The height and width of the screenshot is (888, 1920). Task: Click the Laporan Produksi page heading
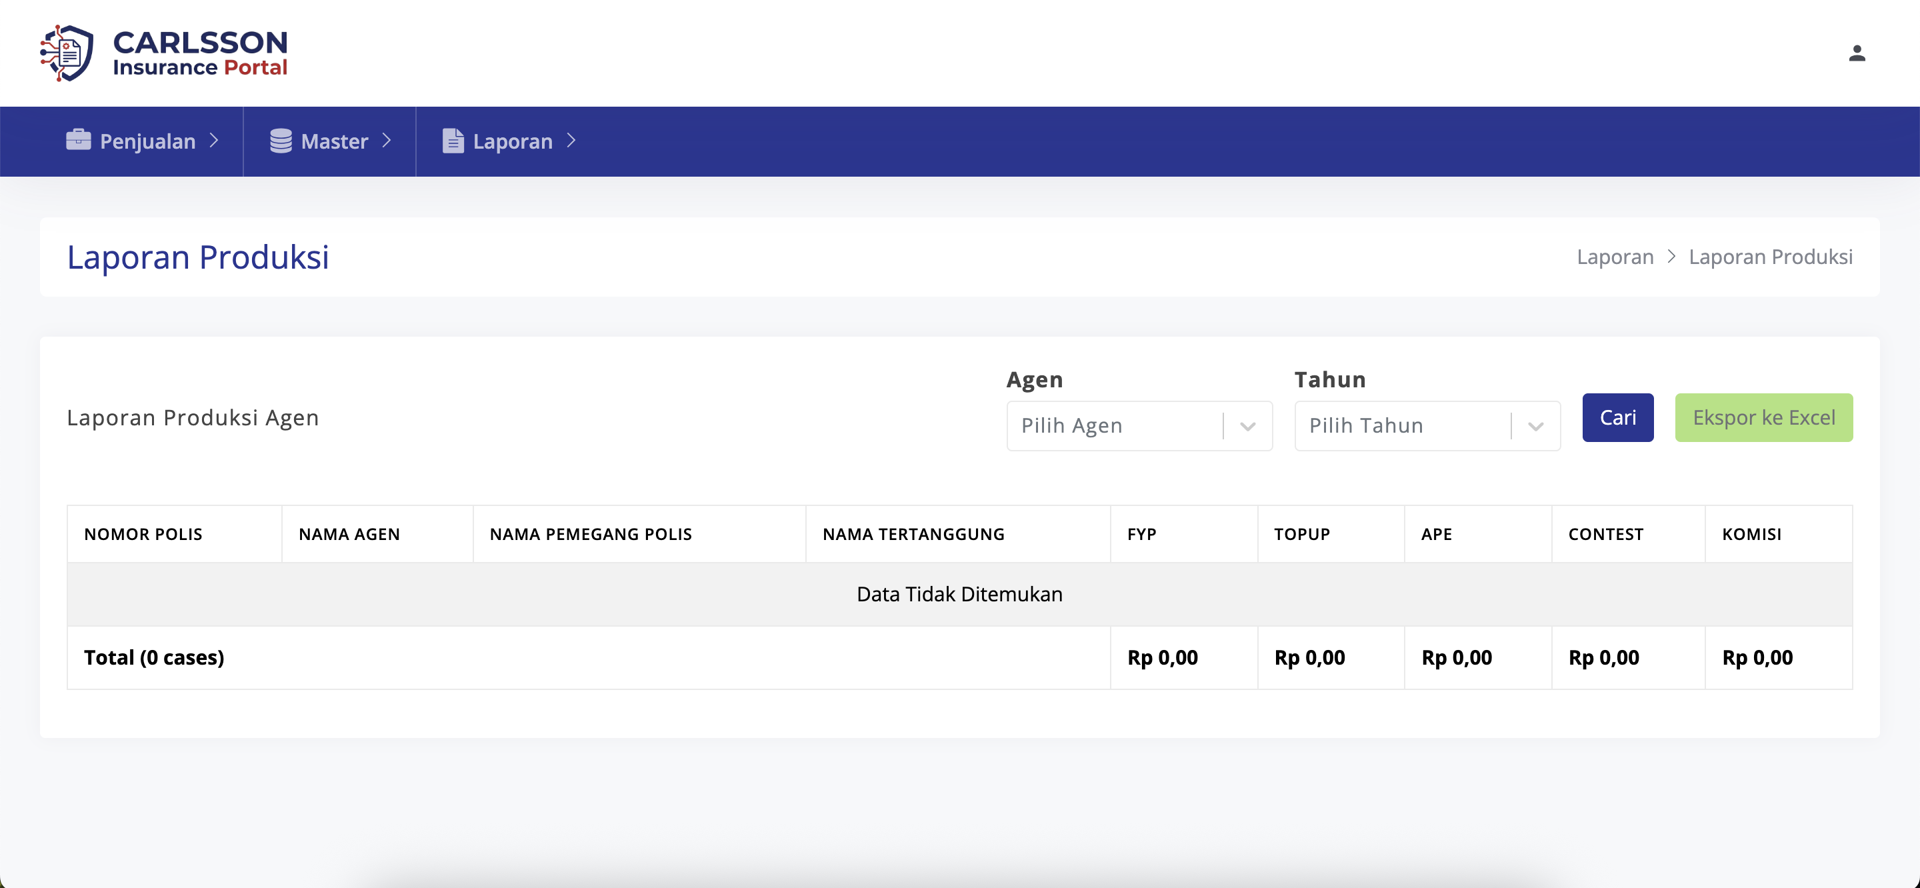tap(197, 257)
